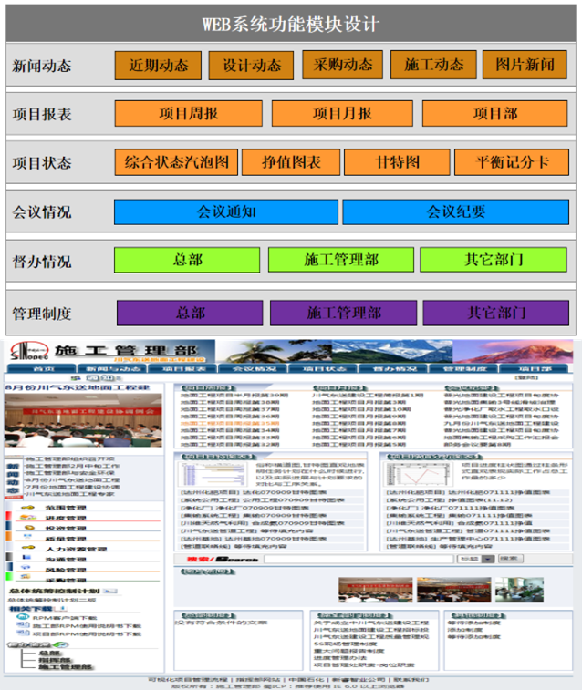Image resolution: width=582 pixels, height=690 pixels.
Task: Click the round icon beside RPM客户端下载
Action: point(23,617)
